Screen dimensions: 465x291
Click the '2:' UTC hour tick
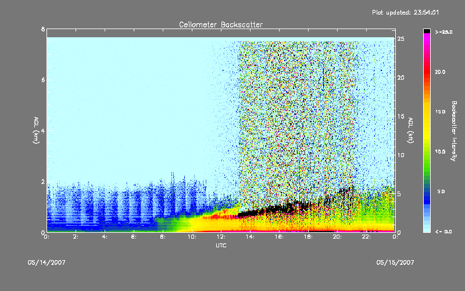76,237
